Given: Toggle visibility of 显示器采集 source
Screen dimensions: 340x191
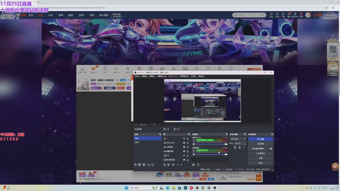Looking at the screenshot, I should [184, 160].
